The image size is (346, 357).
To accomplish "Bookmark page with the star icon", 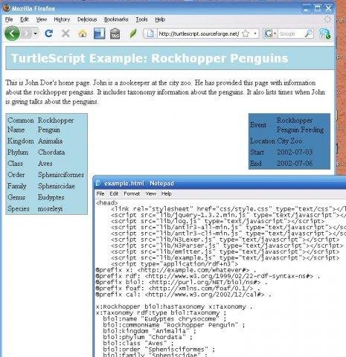I will point(246,33).
